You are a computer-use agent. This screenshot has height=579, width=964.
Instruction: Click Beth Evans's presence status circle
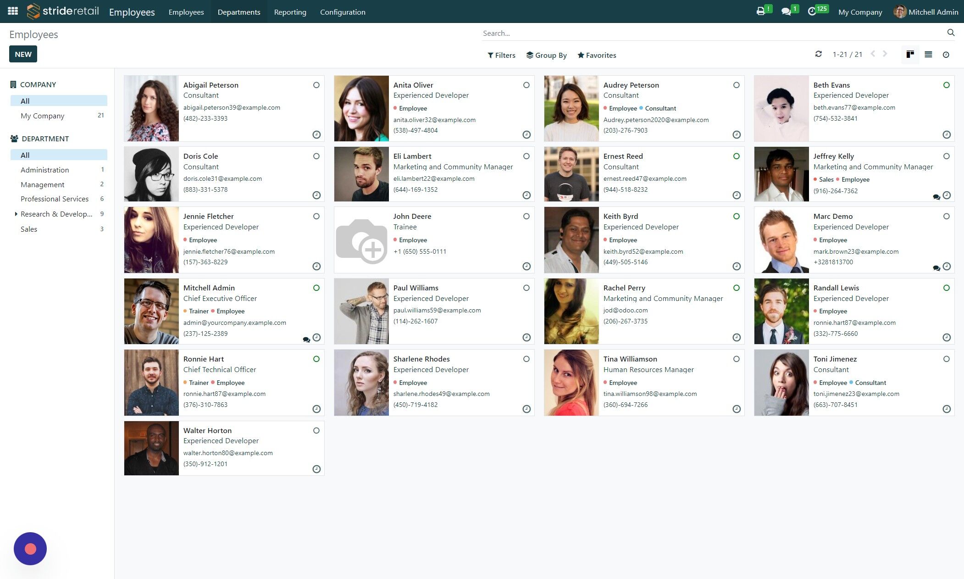[947, 85]
